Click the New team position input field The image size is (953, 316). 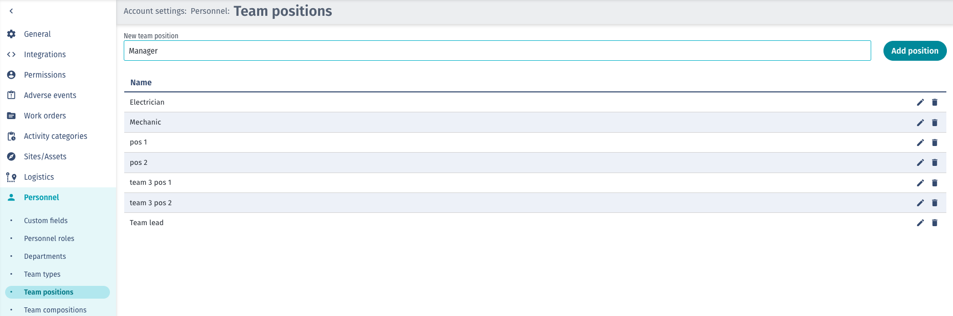pos(497,51)
